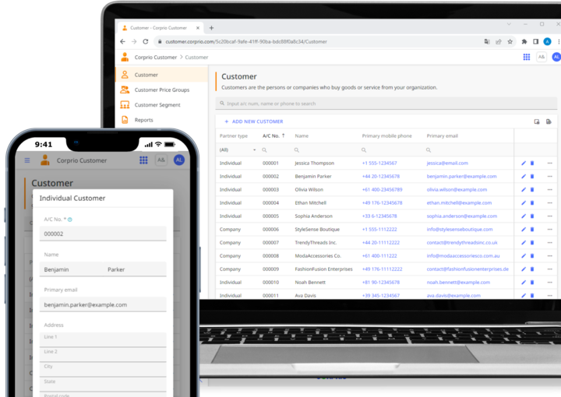Click the column chooser icon above table

click(537, 122)
